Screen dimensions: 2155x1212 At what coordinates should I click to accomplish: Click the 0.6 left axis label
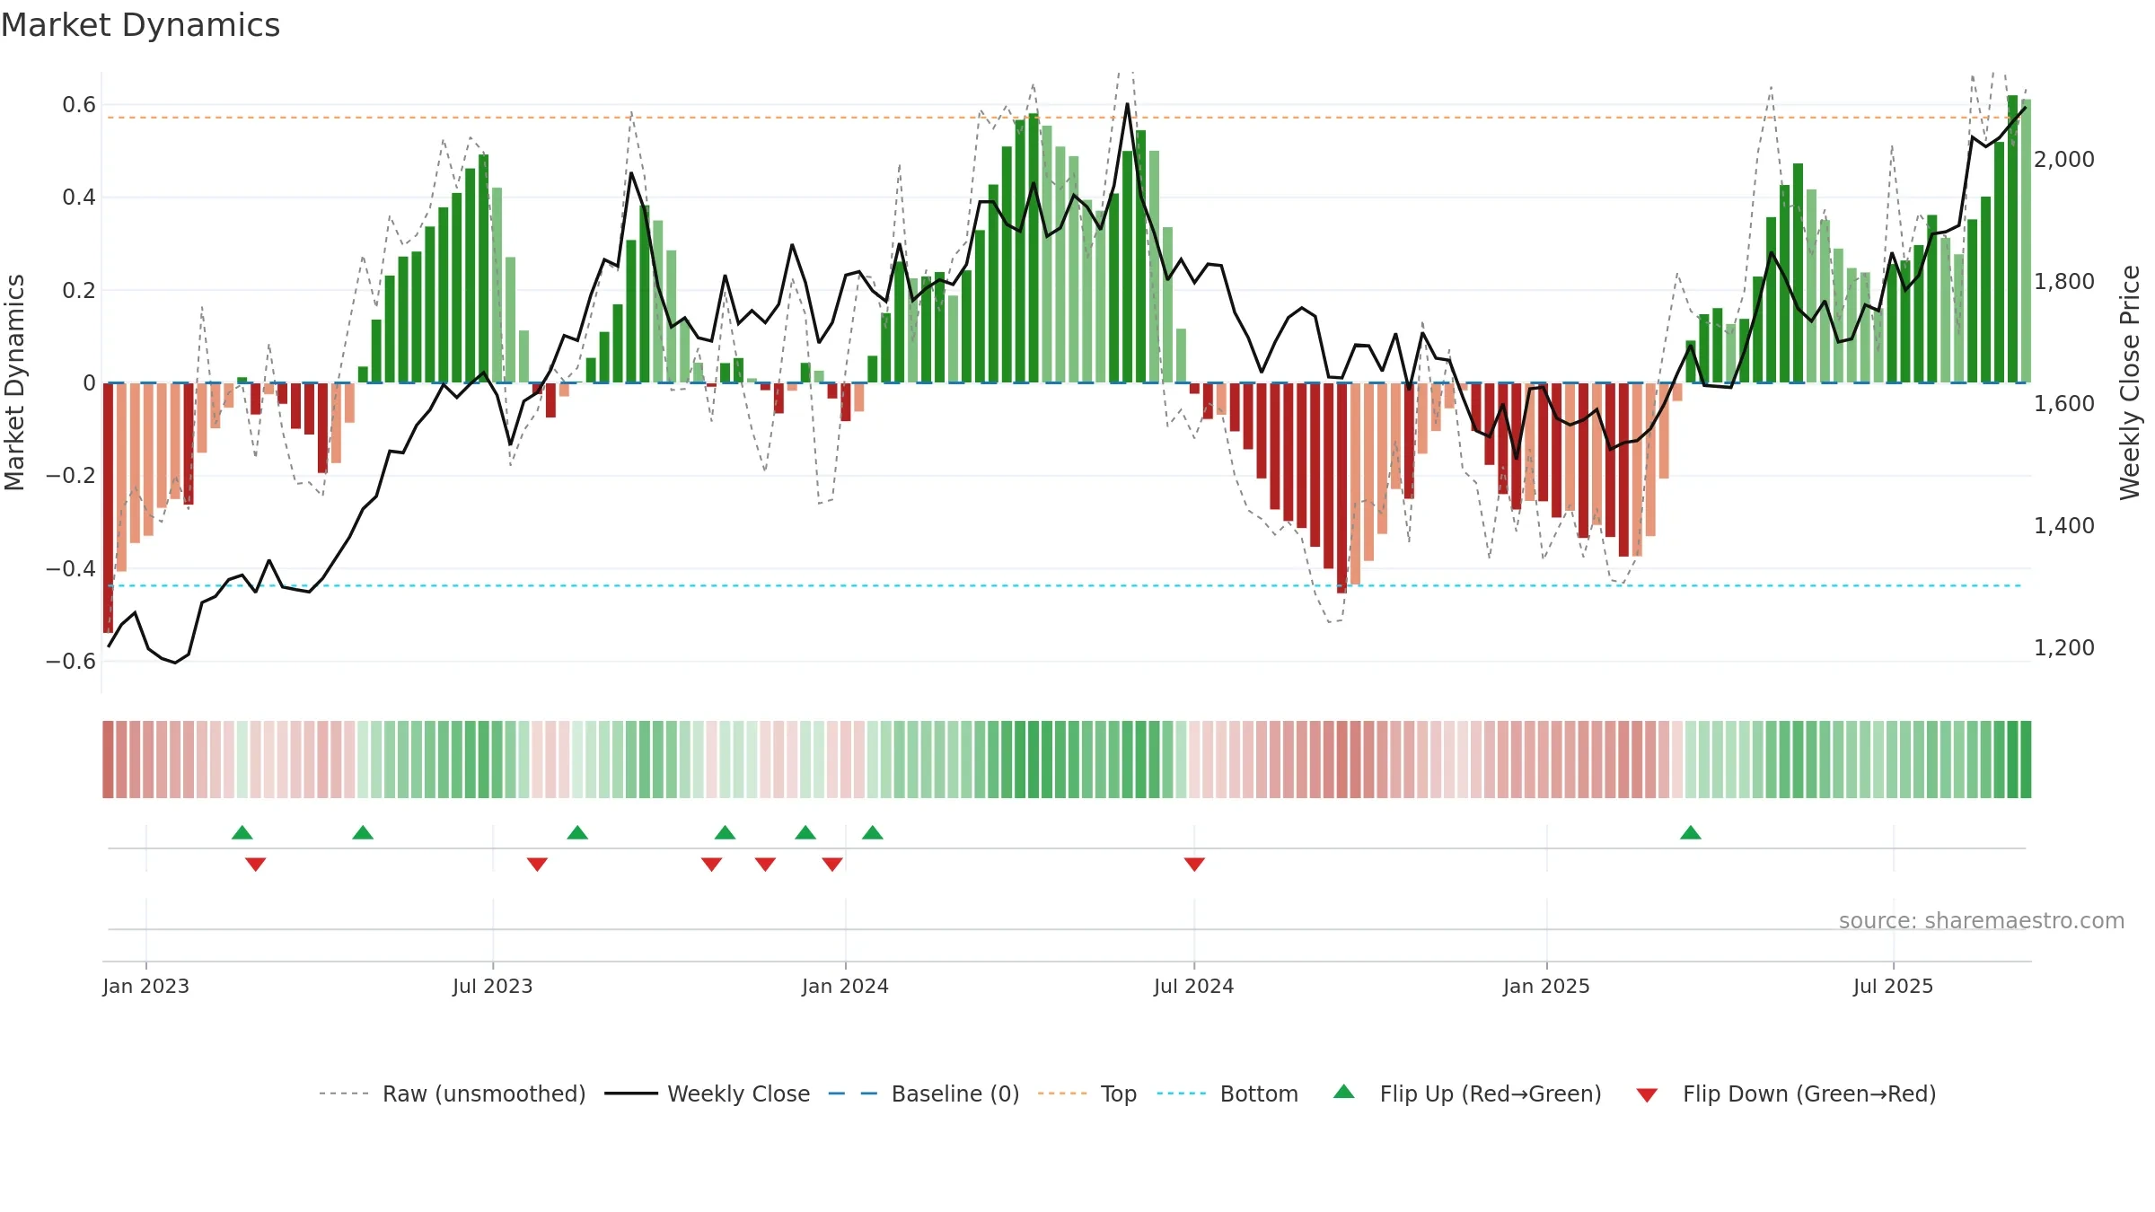pyautogui.click(x=79, y=105)
